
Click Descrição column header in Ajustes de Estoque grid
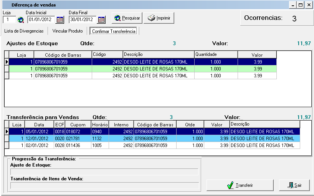coord(159,55)
